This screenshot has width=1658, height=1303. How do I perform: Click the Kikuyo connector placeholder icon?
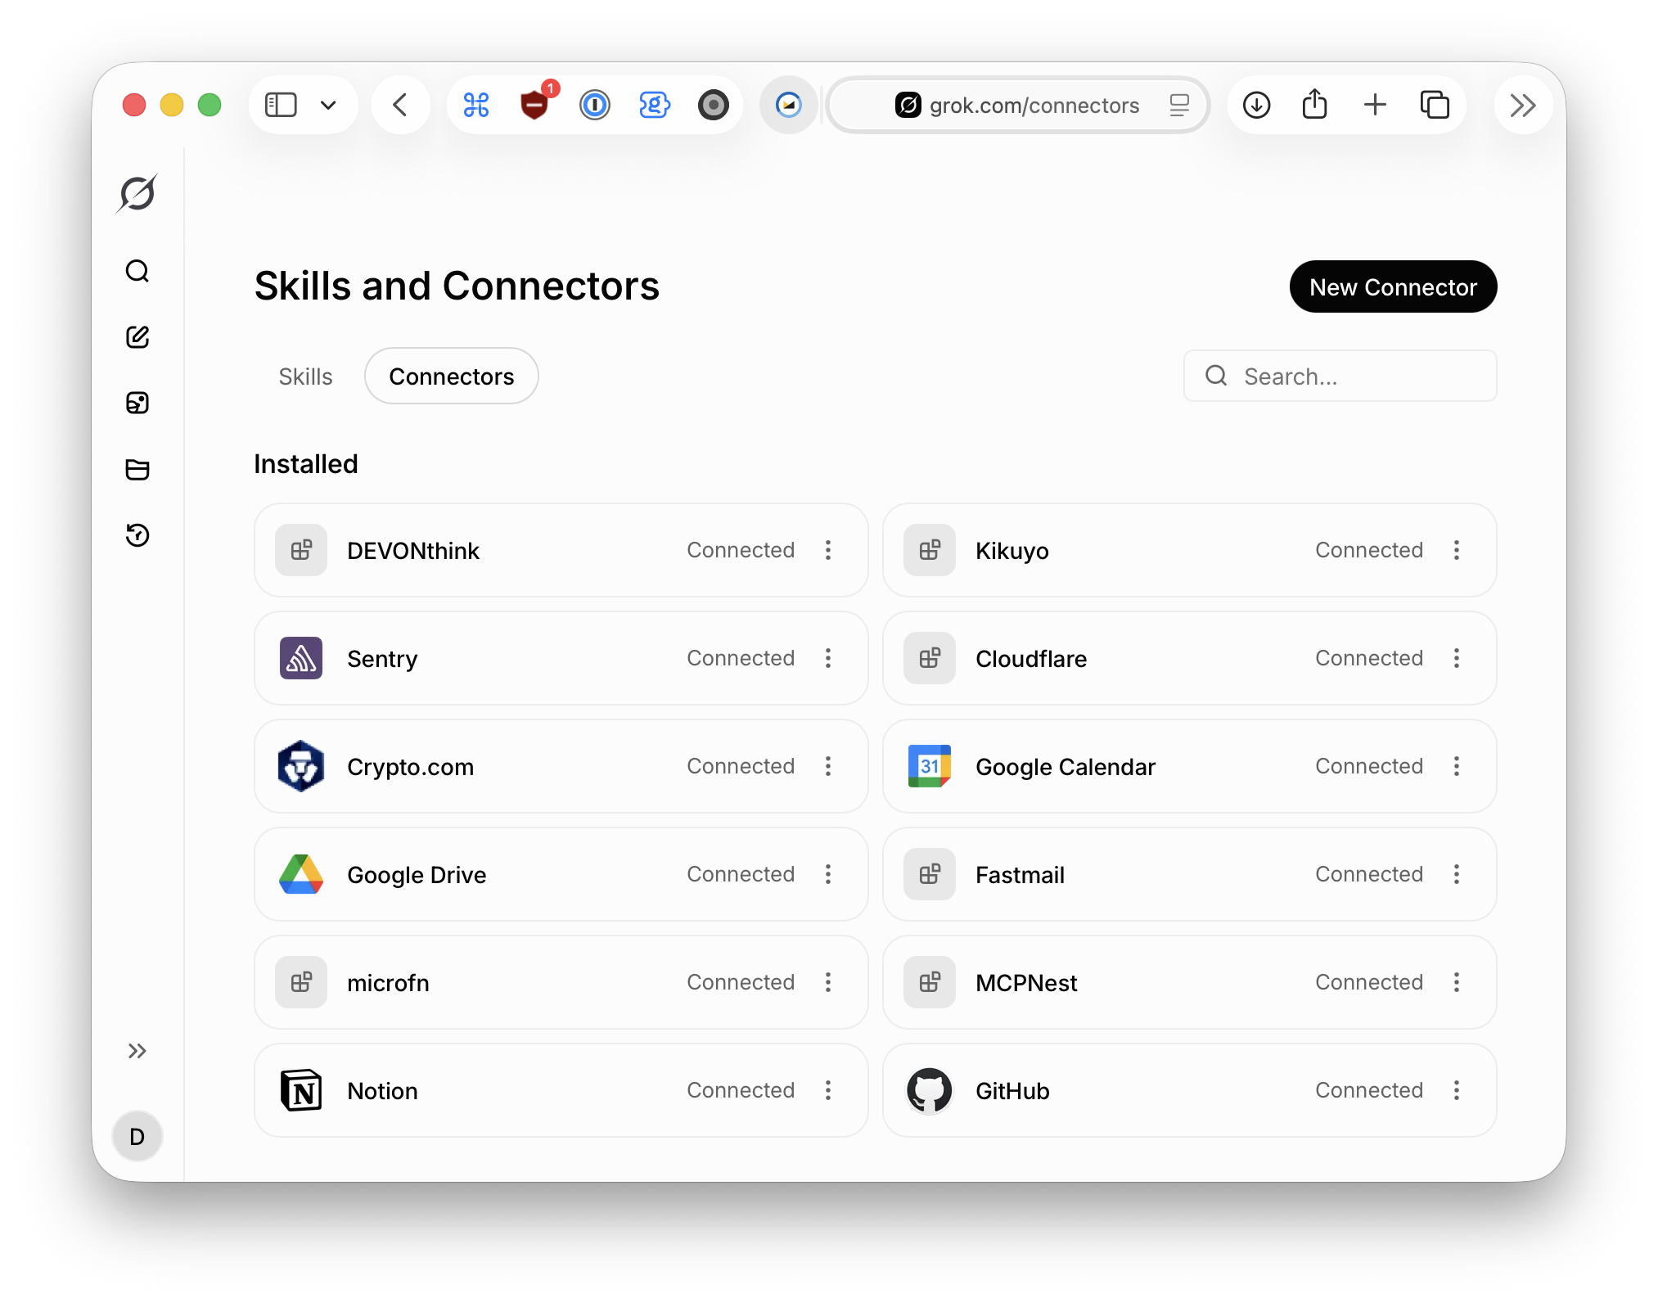[930, 550]
